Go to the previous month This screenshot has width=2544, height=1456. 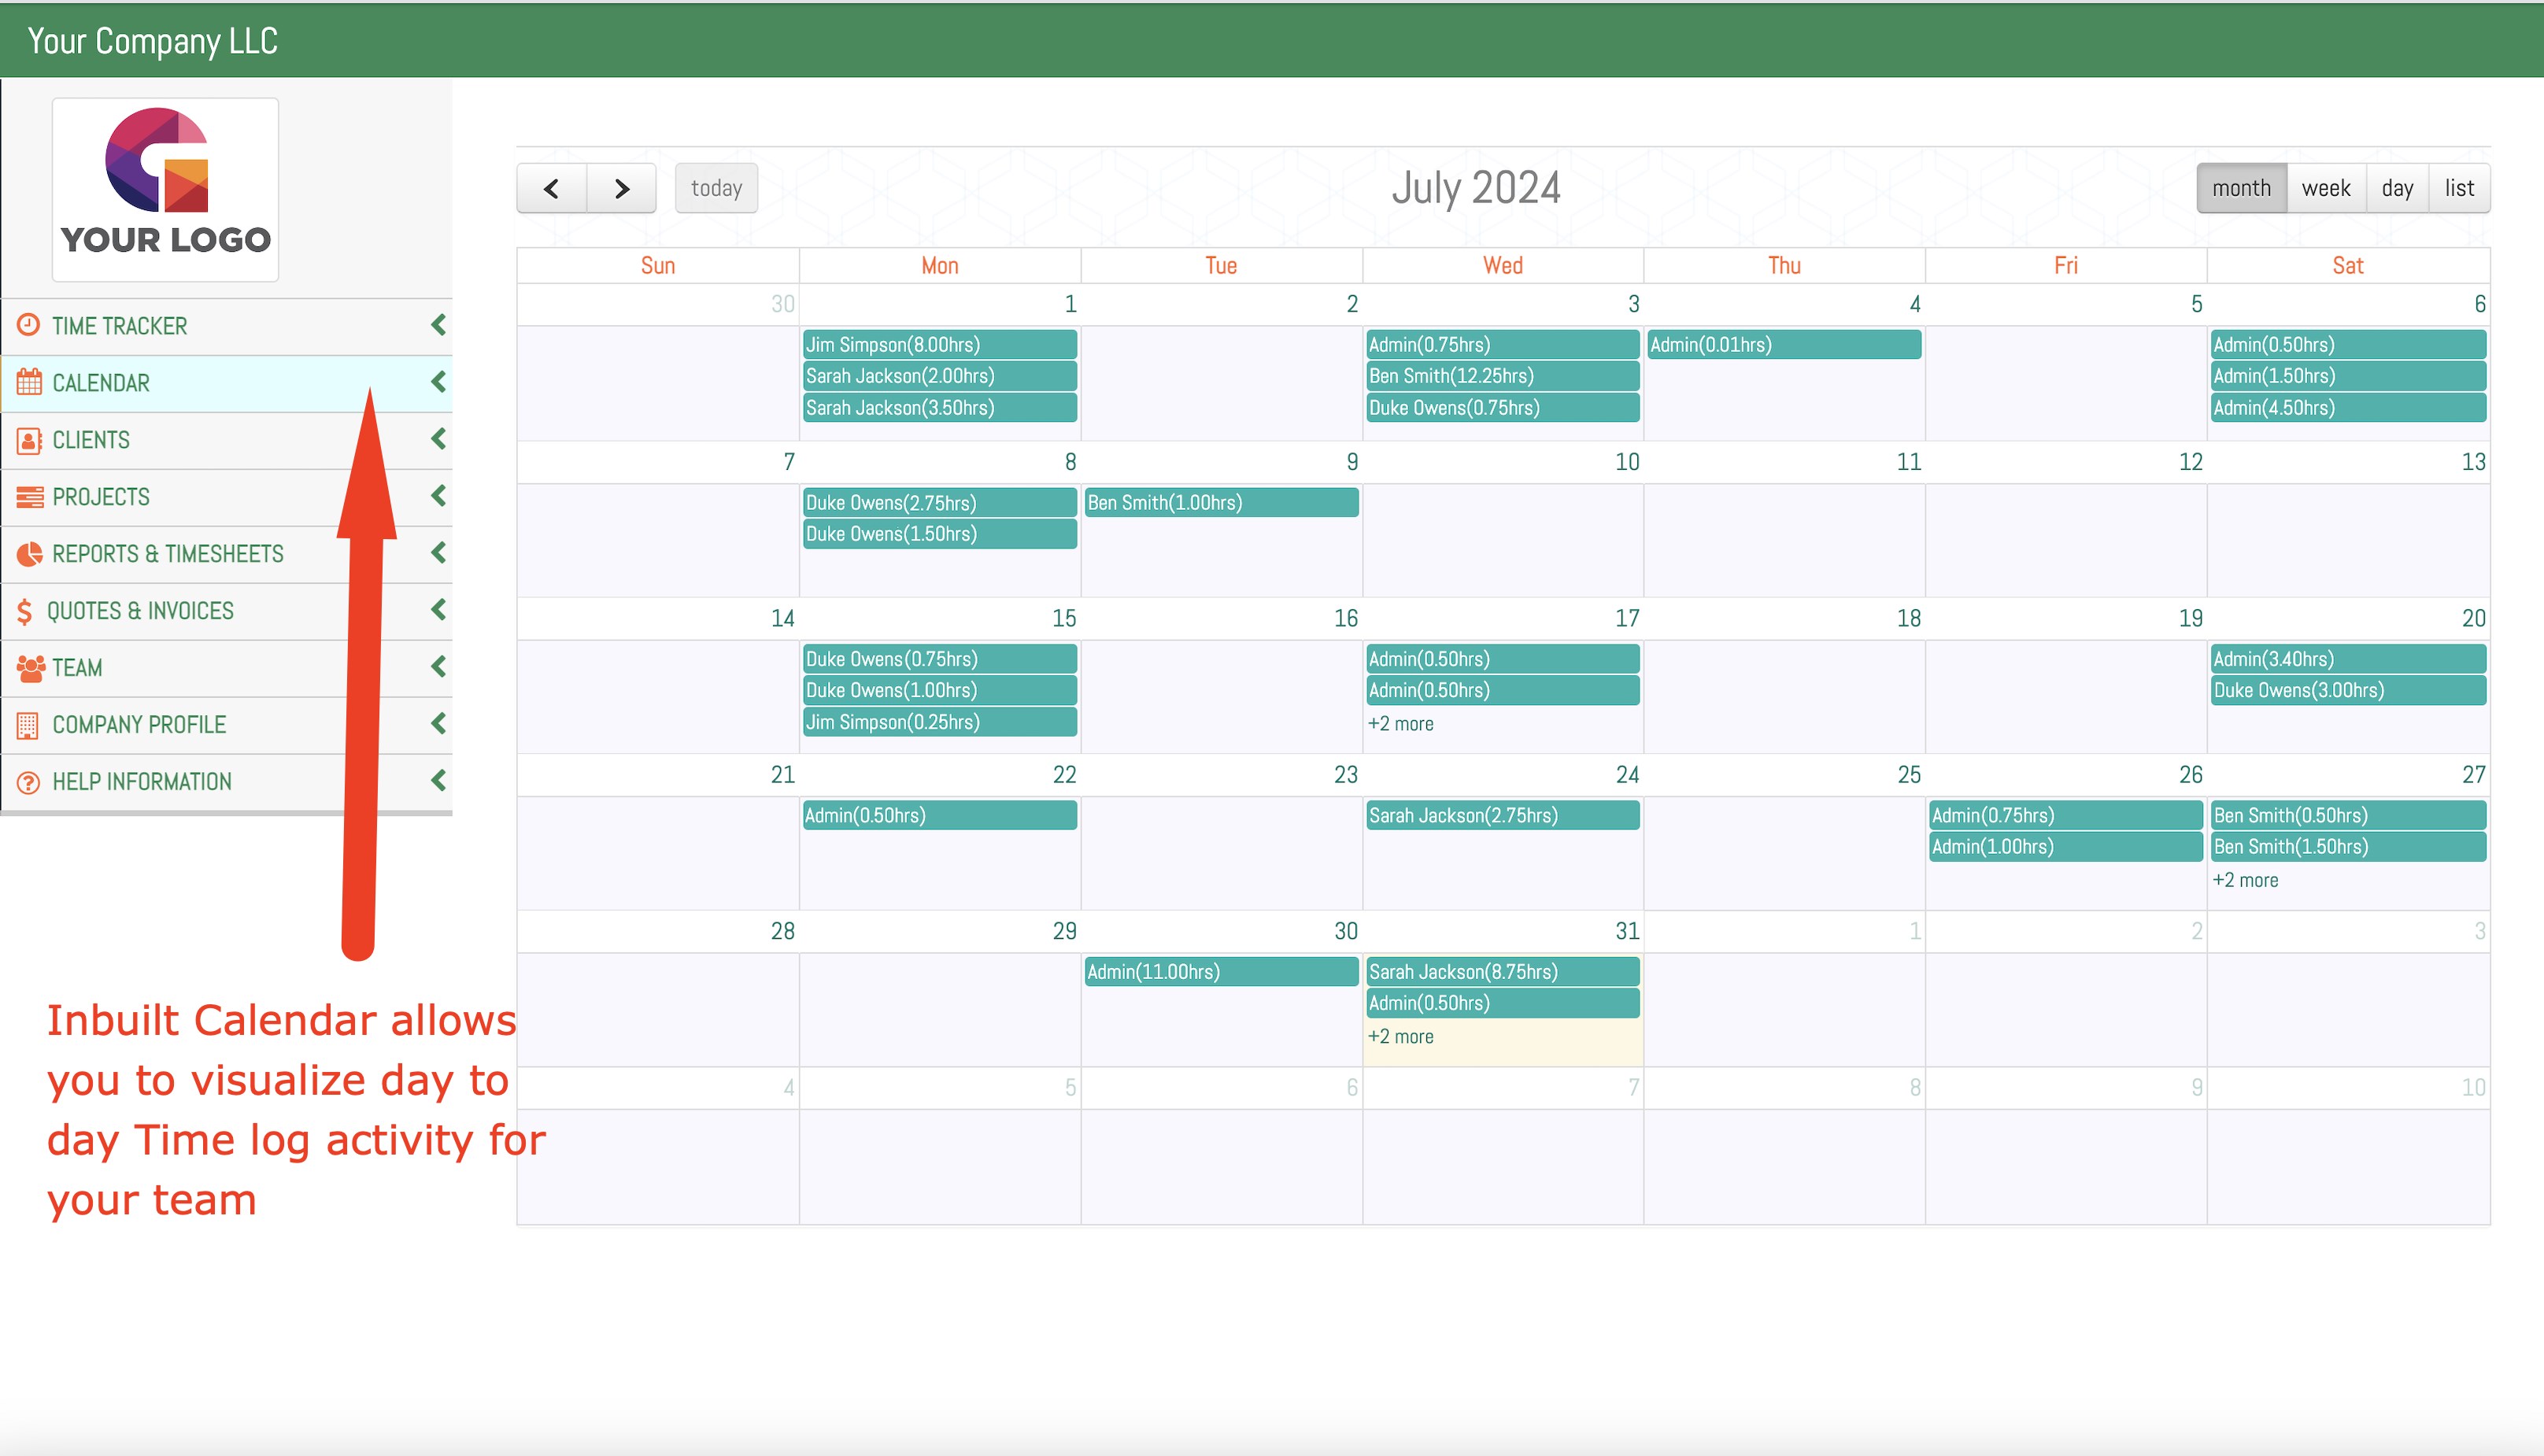pos(551,188)
